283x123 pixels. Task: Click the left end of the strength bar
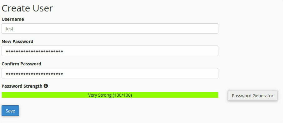4,95
